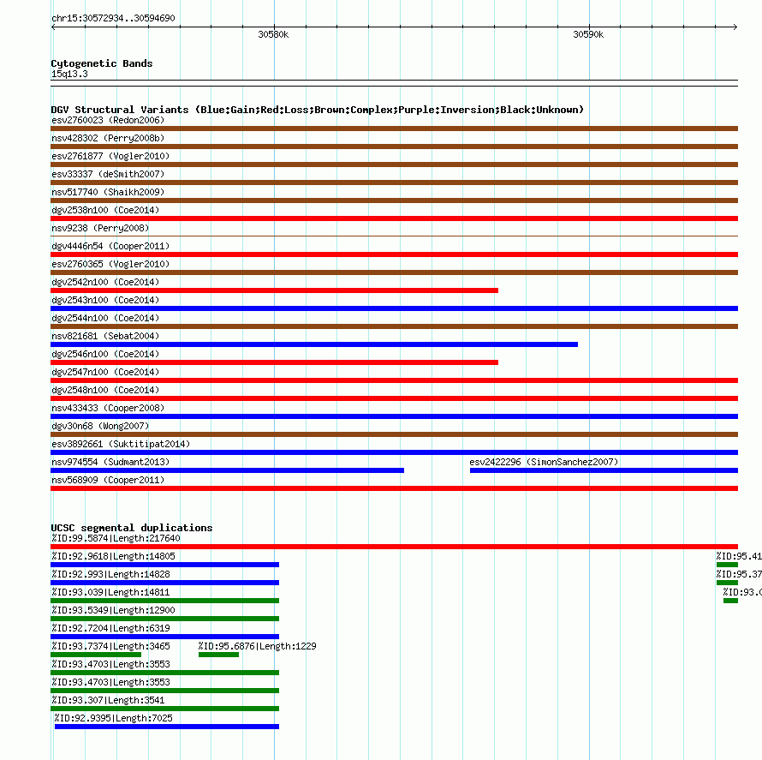Click the %ID:92.9395|Length:7025 label
This screenshot has width=762, height=760.
click(x=113, y=718)
